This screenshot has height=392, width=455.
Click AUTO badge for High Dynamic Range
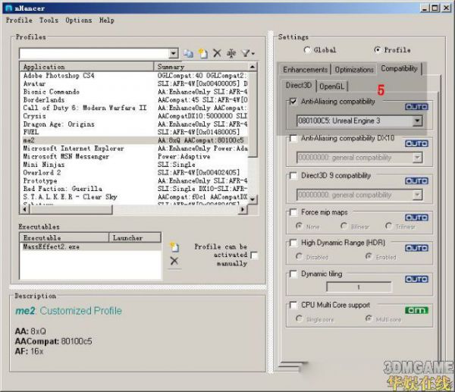[416, 248]
